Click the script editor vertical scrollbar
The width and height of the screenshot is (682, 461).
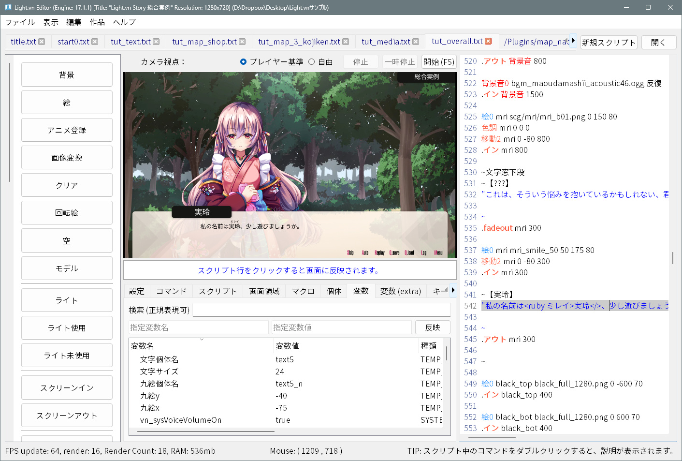[673, 258]
